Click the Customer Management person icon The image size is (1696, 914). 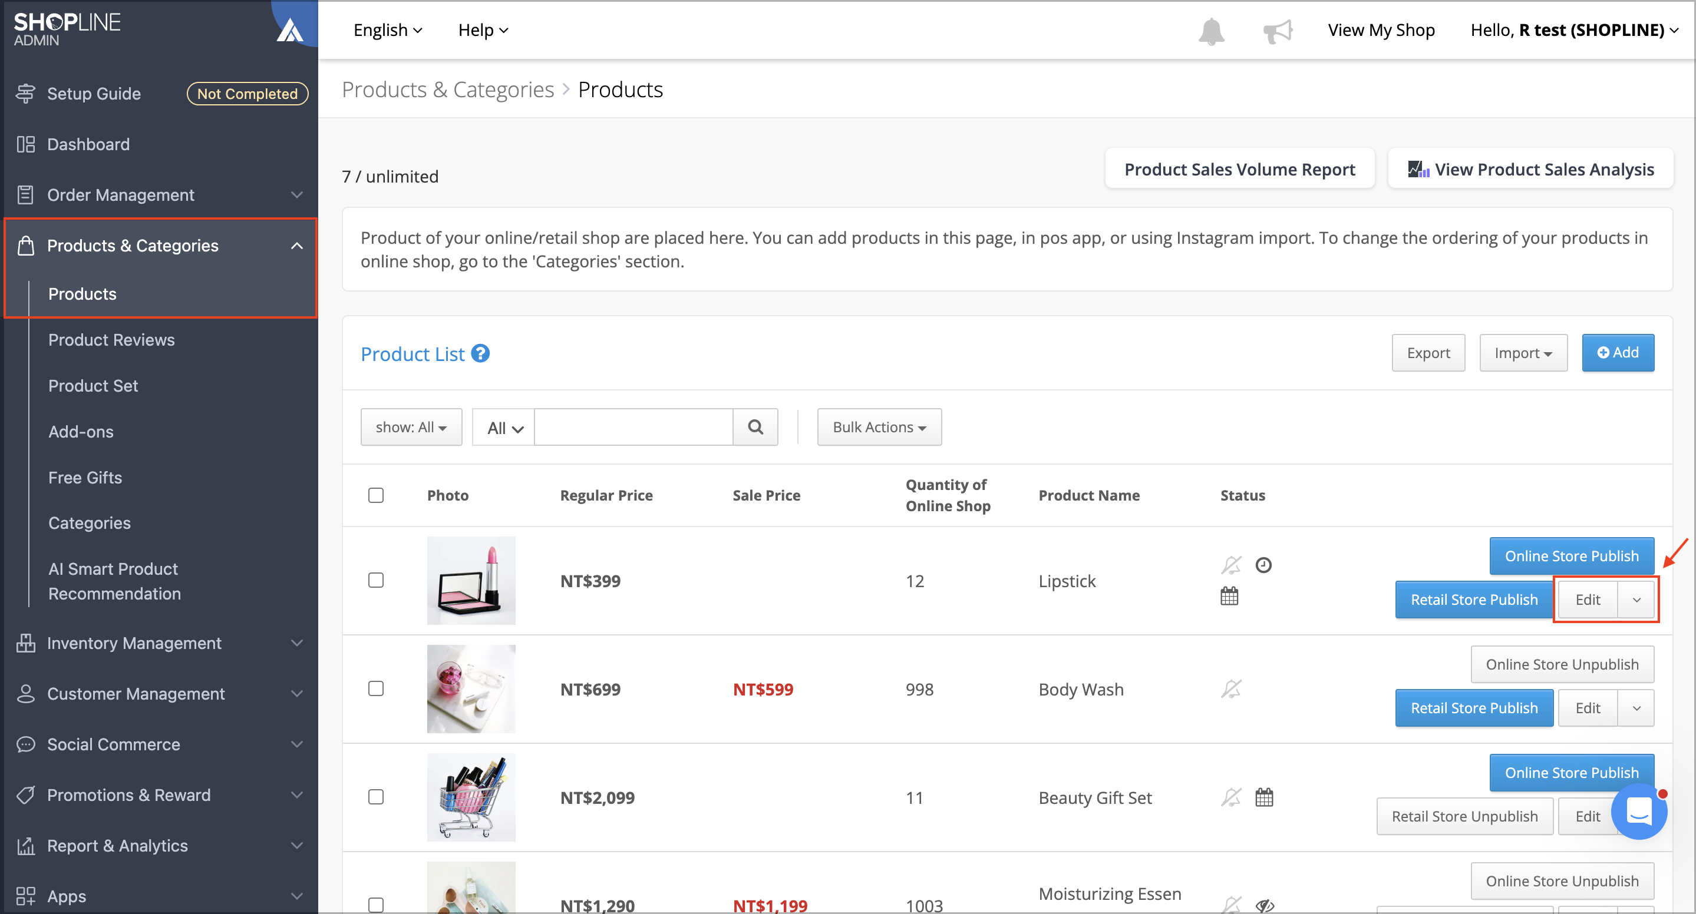pyautogui.click(x=26, y=694)
